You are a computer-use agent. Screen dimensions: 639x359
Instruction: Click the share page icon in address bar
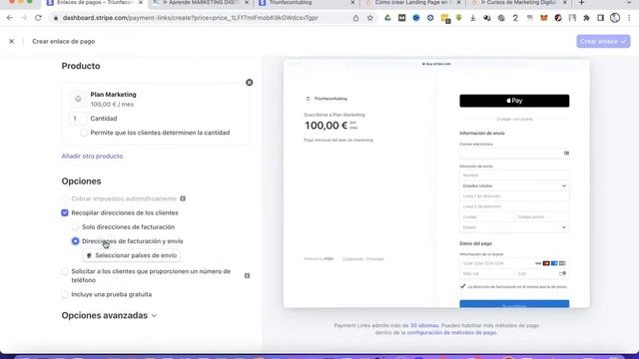click(355, 18)
